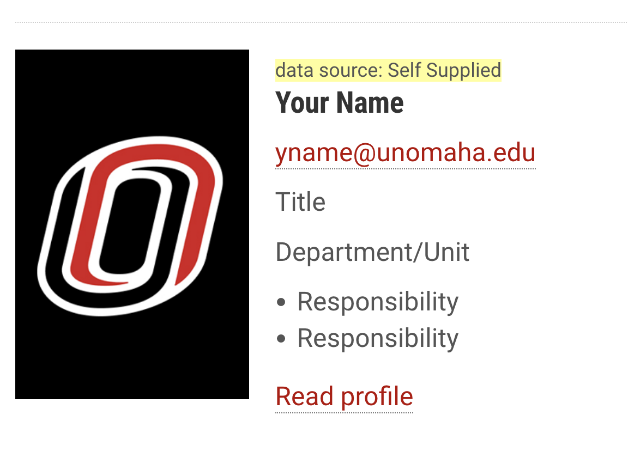Click the first bullet point marker
The image size is (628, 476).
(281, 302)
